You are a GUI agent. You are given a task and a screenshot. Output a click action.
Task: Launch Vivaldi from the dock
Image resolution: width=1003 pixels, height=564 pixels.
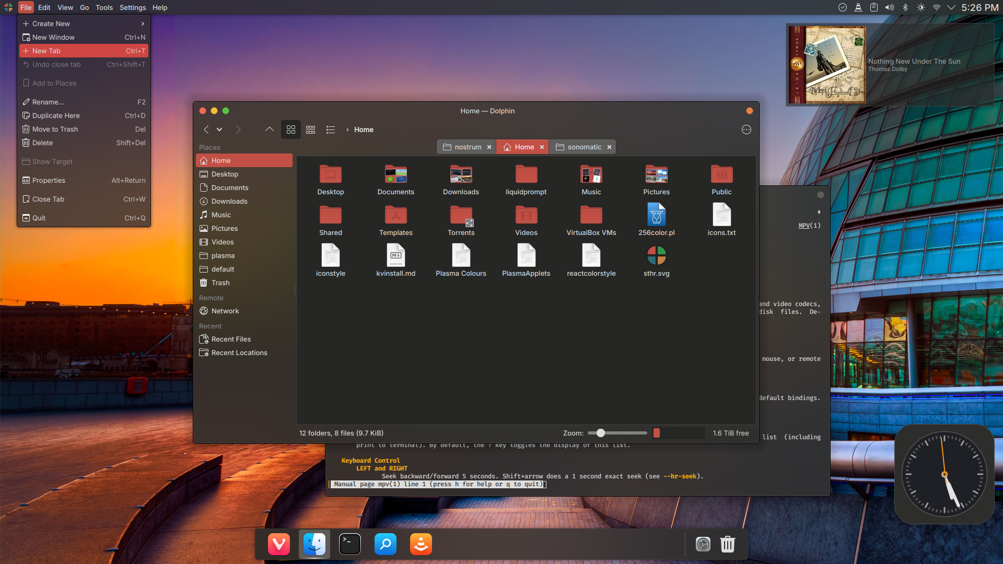278,544
